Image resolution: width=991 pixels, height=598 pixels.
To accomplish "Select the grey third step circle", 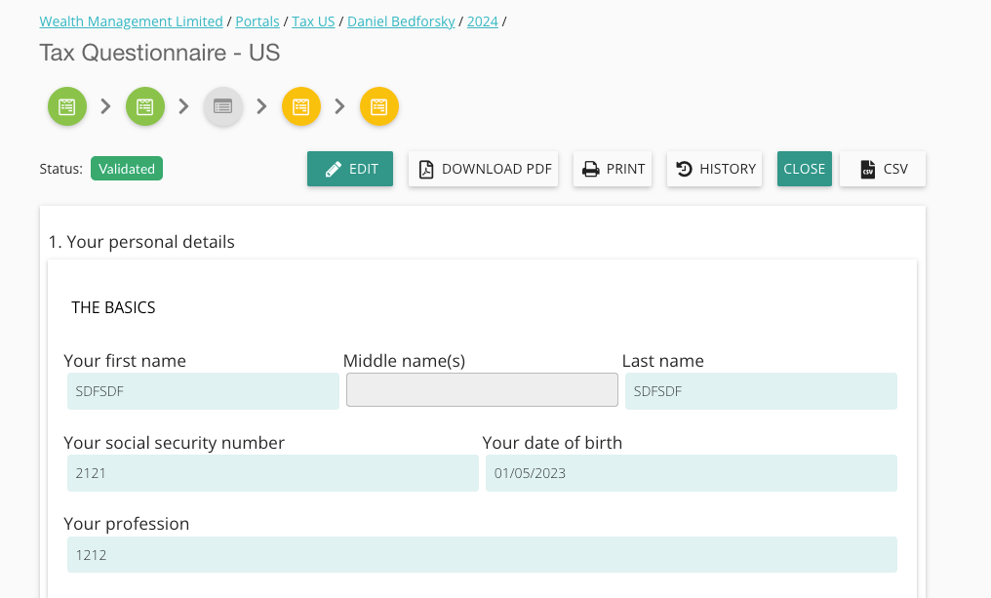I will click(x=223, y=106).
